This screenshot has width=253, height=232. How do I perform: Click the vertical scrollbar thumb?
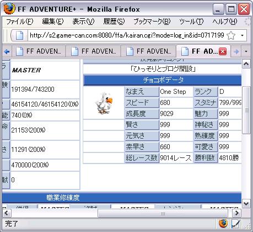pos(246,110)
